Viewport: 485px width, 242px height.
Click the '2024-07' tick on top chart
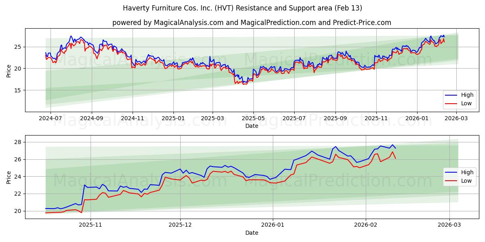click(x=51, y=119)
